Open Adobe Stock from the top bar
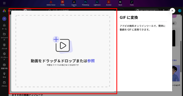This screenshot has width=183, height=96. coord(120,3)
